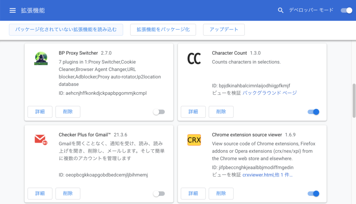The height and width of the screenshot is (204, 356).
Task: Click version number 1.3.0
Action: coord(256,53)
